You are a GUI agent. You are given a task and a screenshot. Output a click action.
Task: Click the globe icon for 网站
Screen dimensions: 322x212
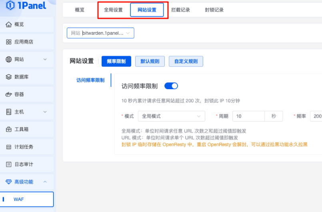pyautogui.click(x=9, y=59)
